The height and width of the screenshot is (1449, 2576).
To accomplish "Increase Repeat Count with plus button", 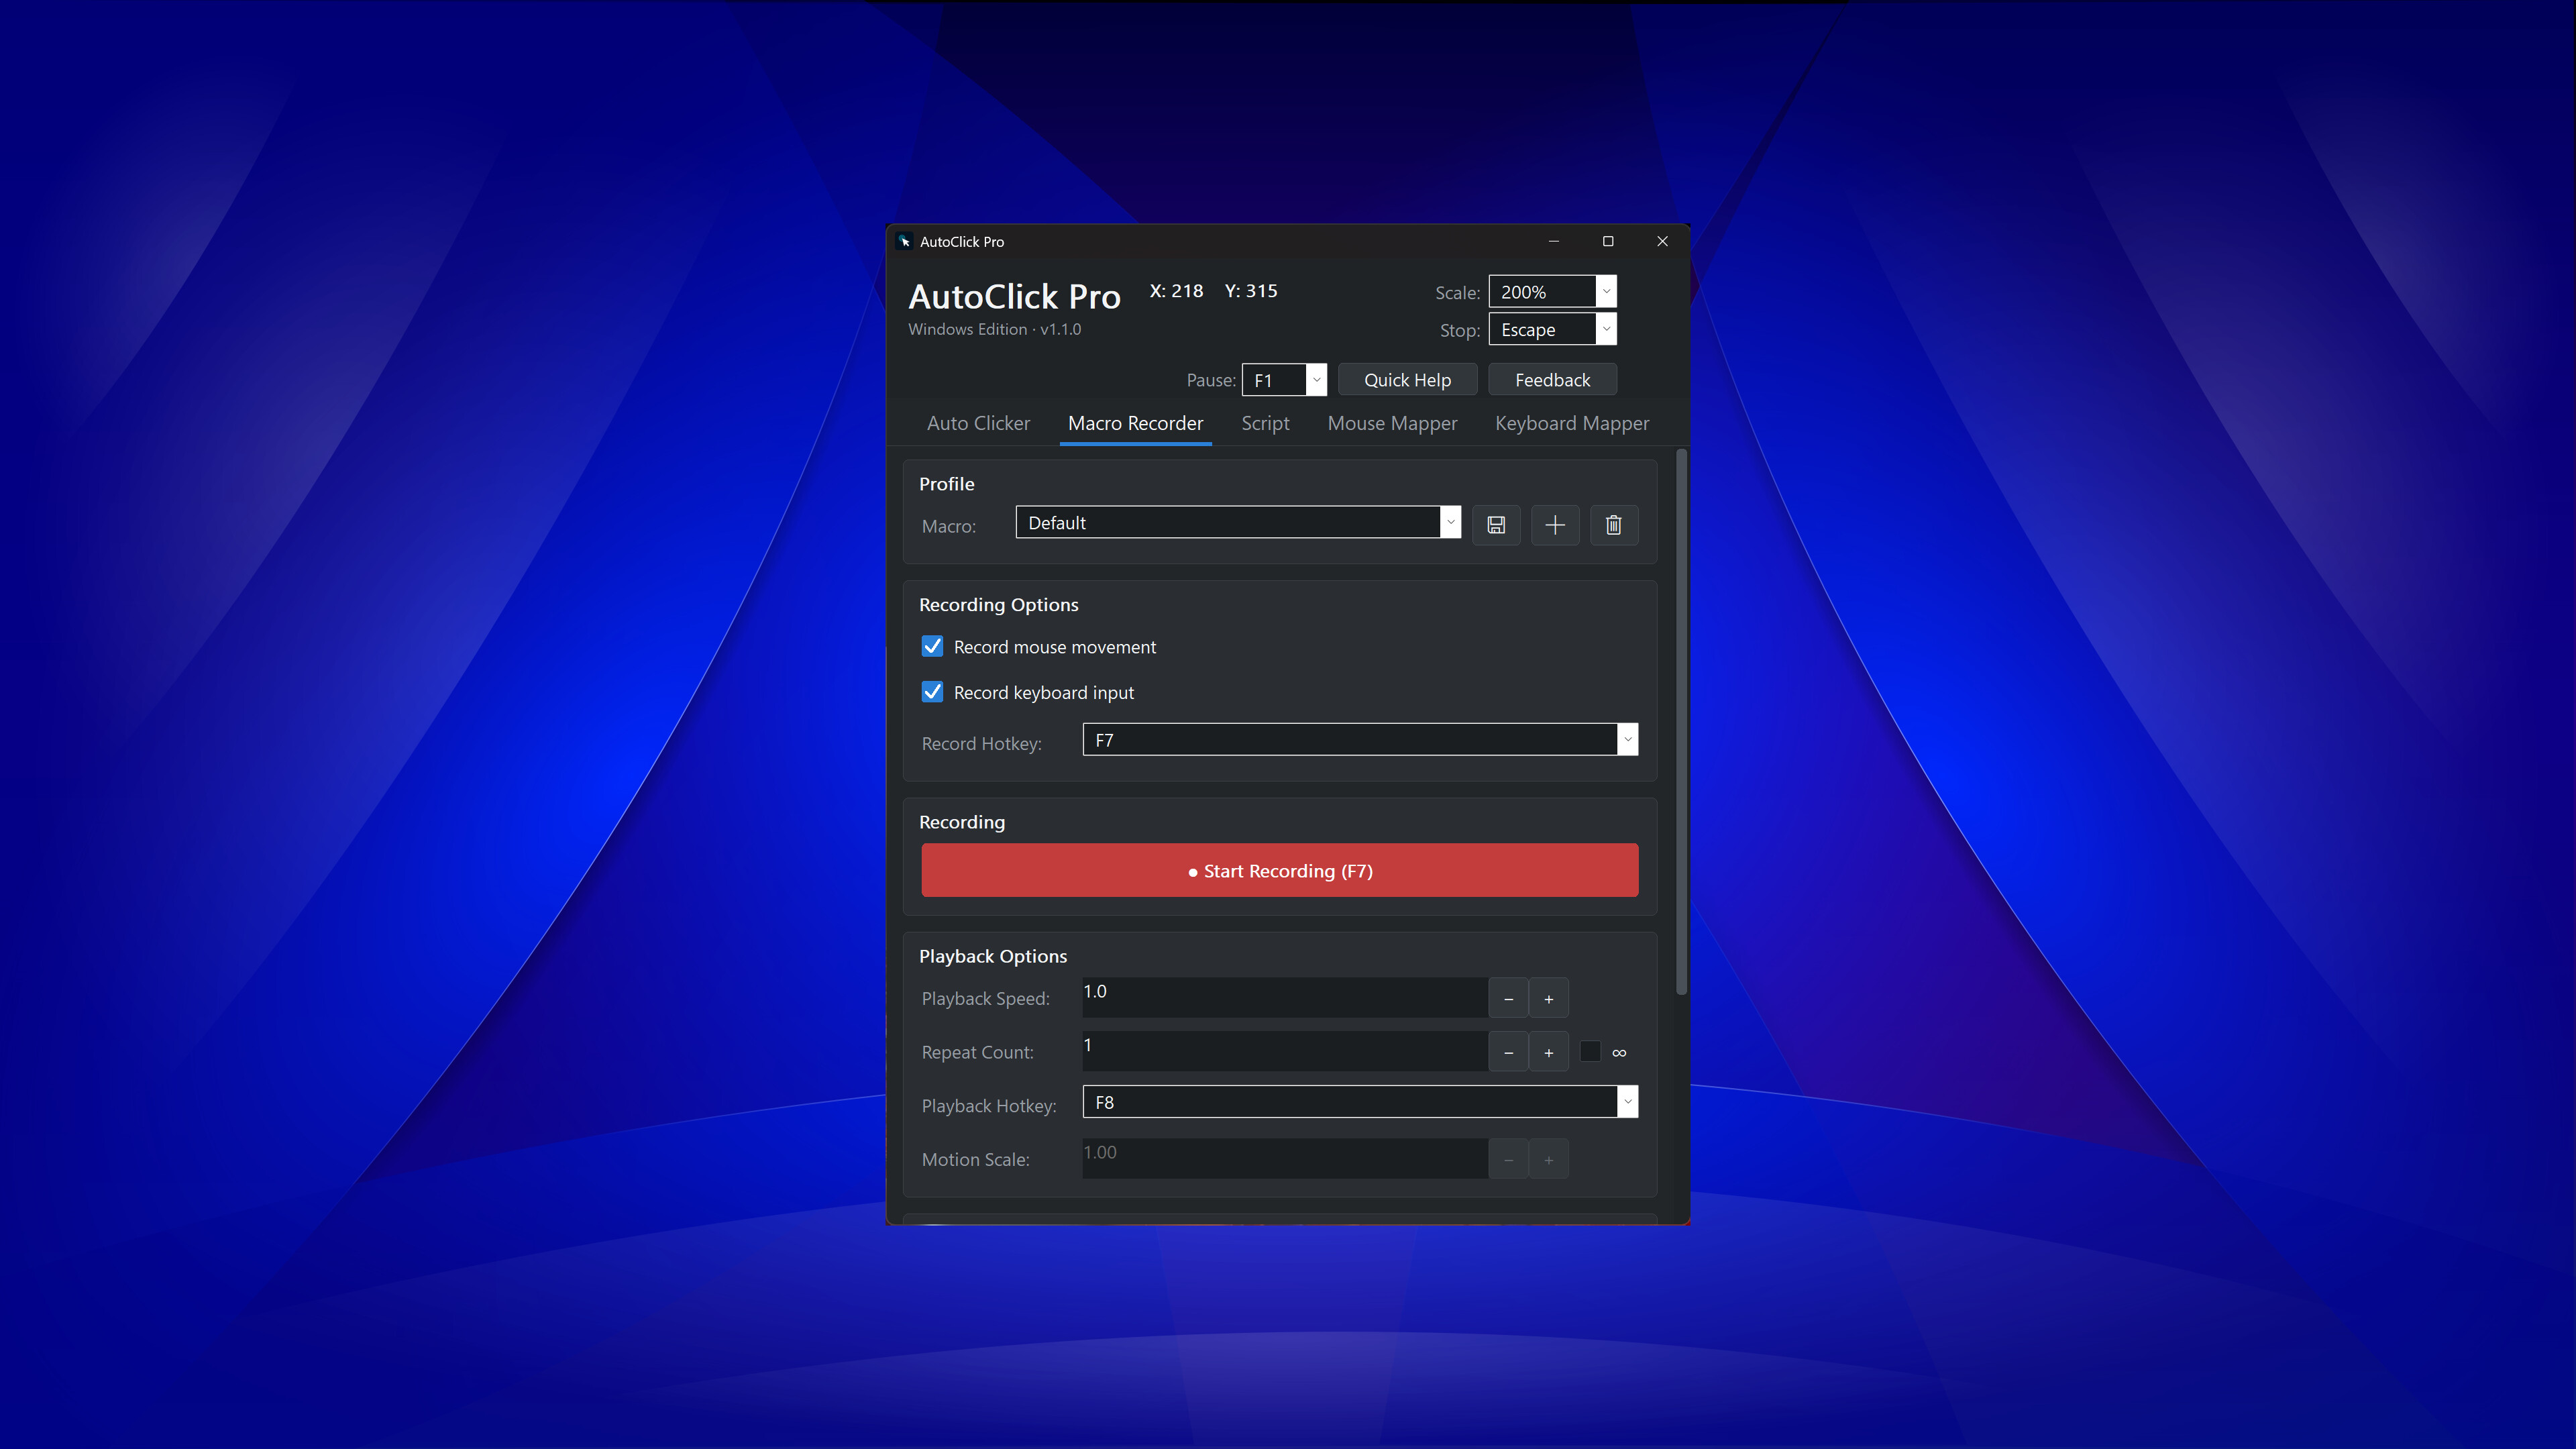I will (x=1548, y=1052).
